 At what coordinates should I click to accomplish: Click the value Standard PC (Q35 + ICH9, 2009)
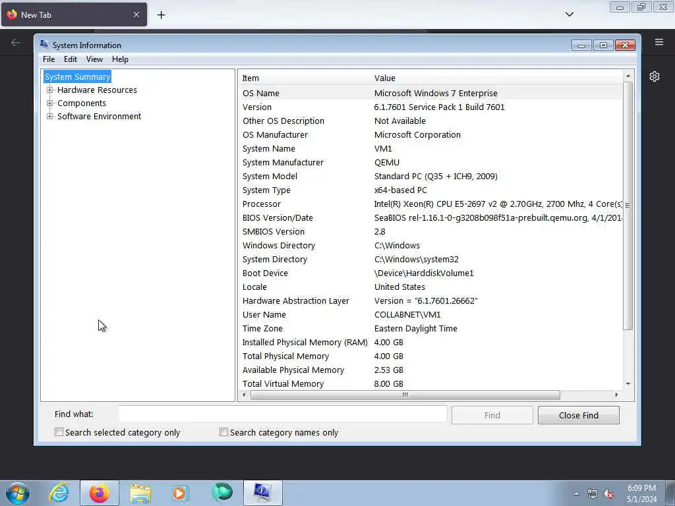point(436,177)
